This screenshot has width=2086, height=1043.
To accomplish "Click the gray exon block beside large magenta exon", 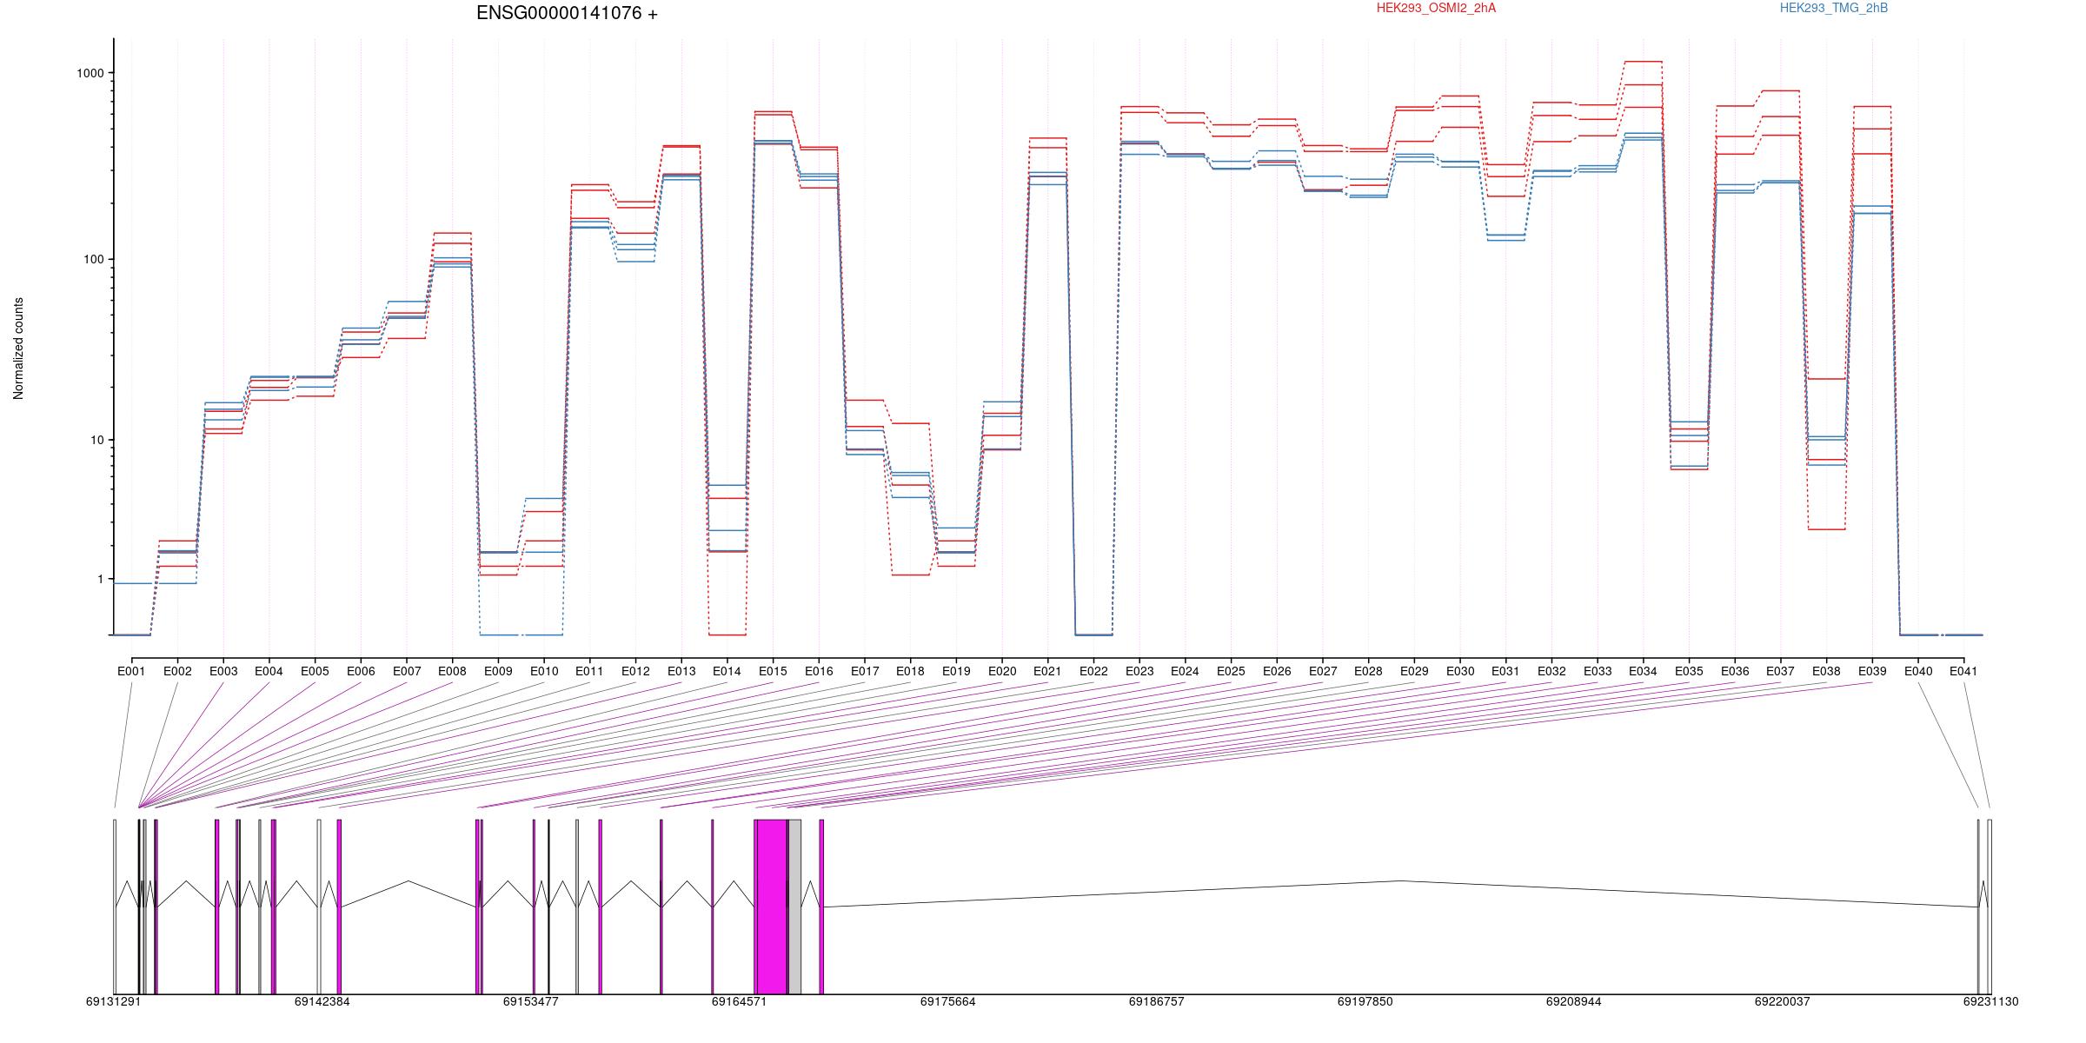I will click(x=794, y=907).
